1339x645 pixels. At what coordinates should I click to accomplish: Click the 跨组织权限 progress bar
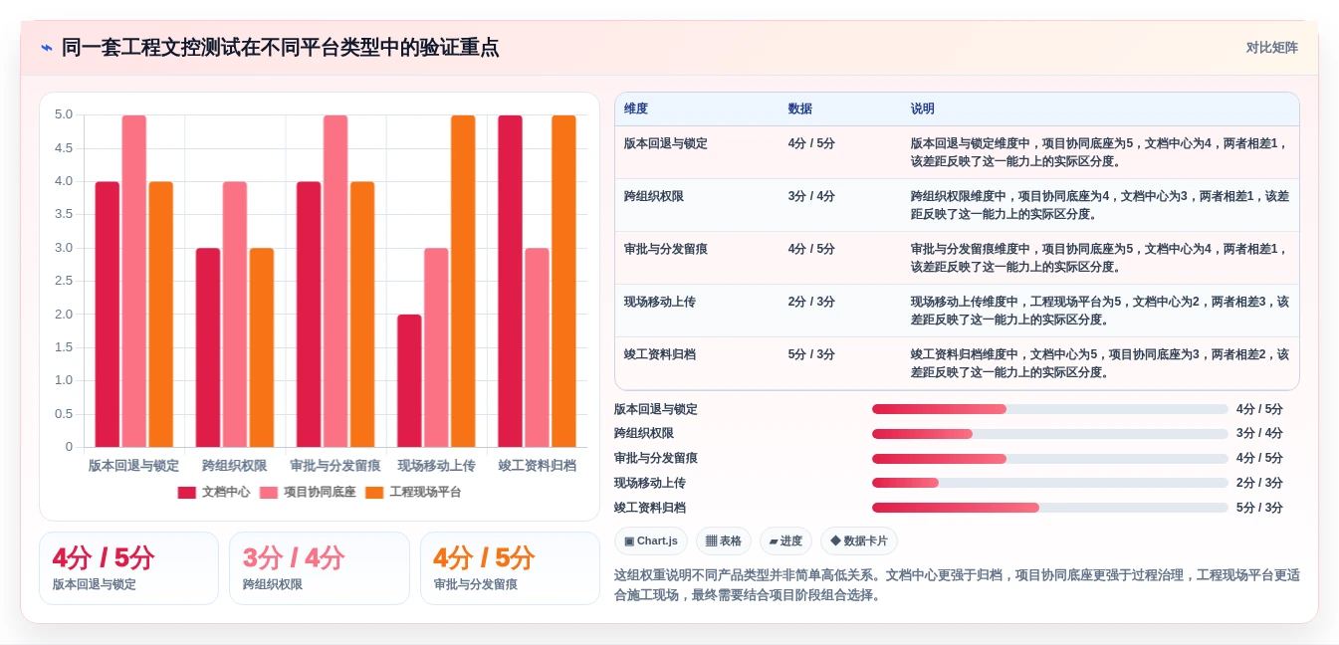(1050, 434)
